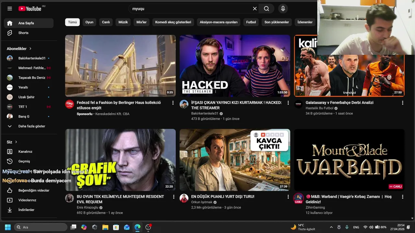This screenshot has width=415, height=233.
Task: Open Bakirkertenkele31 subscription channel
Action: tap(29, 58)
